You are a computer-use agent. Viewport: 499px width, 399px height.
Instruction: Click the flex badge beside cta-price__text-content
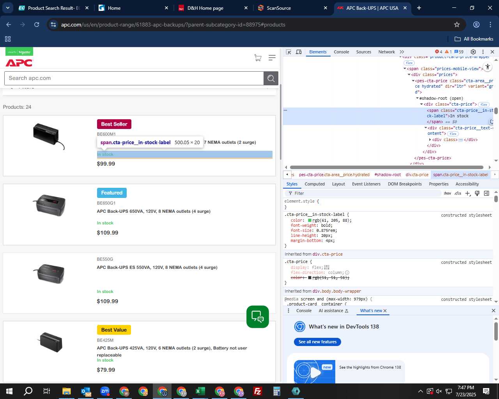[x=453, y=134]
